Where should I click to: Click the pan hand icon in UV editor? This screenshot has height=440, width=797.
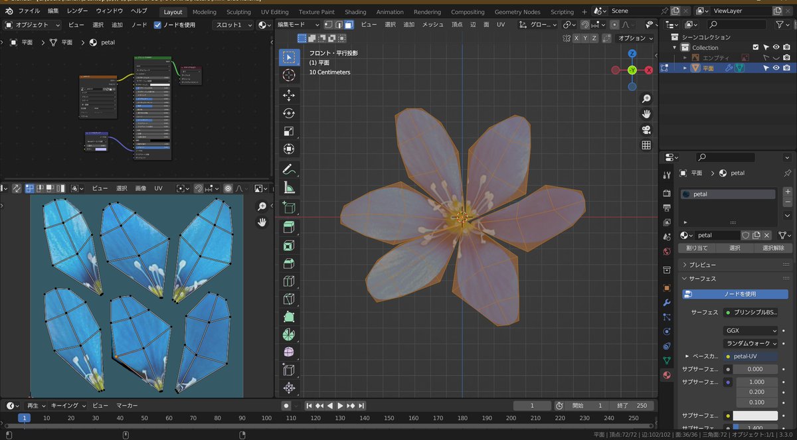pos(262,222)
